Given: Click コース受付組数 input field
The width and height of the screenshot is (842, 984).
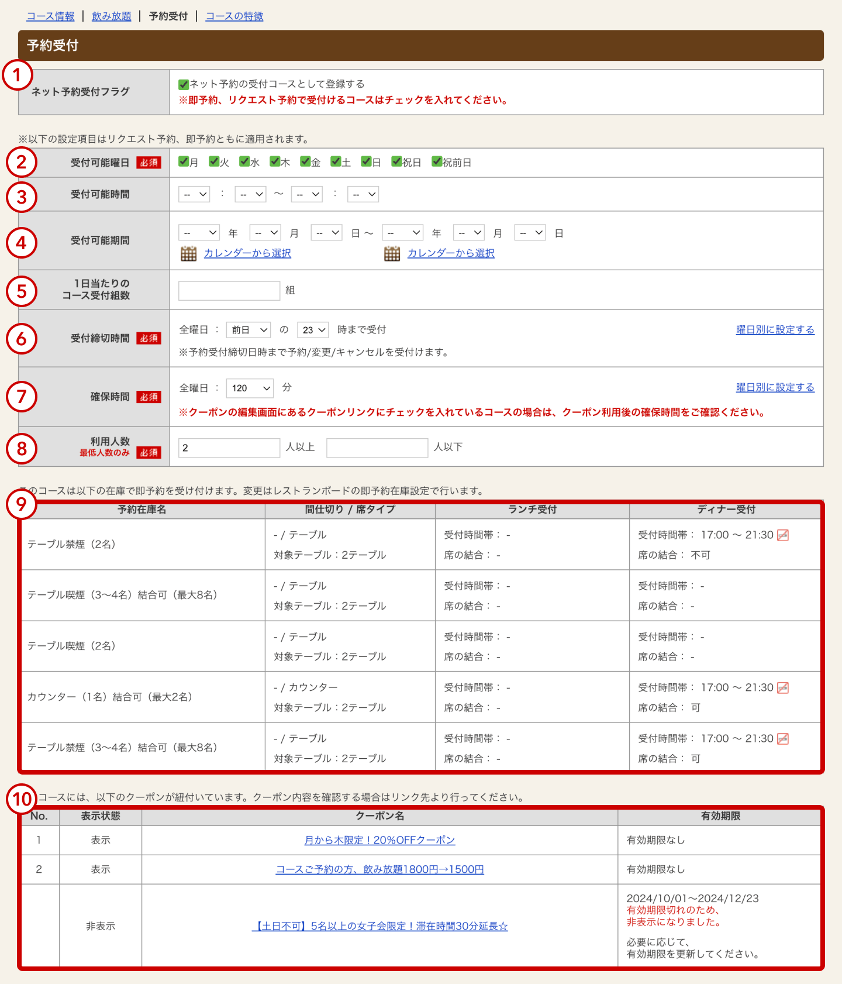Looking at the screenshot, I should click(229, 291).
